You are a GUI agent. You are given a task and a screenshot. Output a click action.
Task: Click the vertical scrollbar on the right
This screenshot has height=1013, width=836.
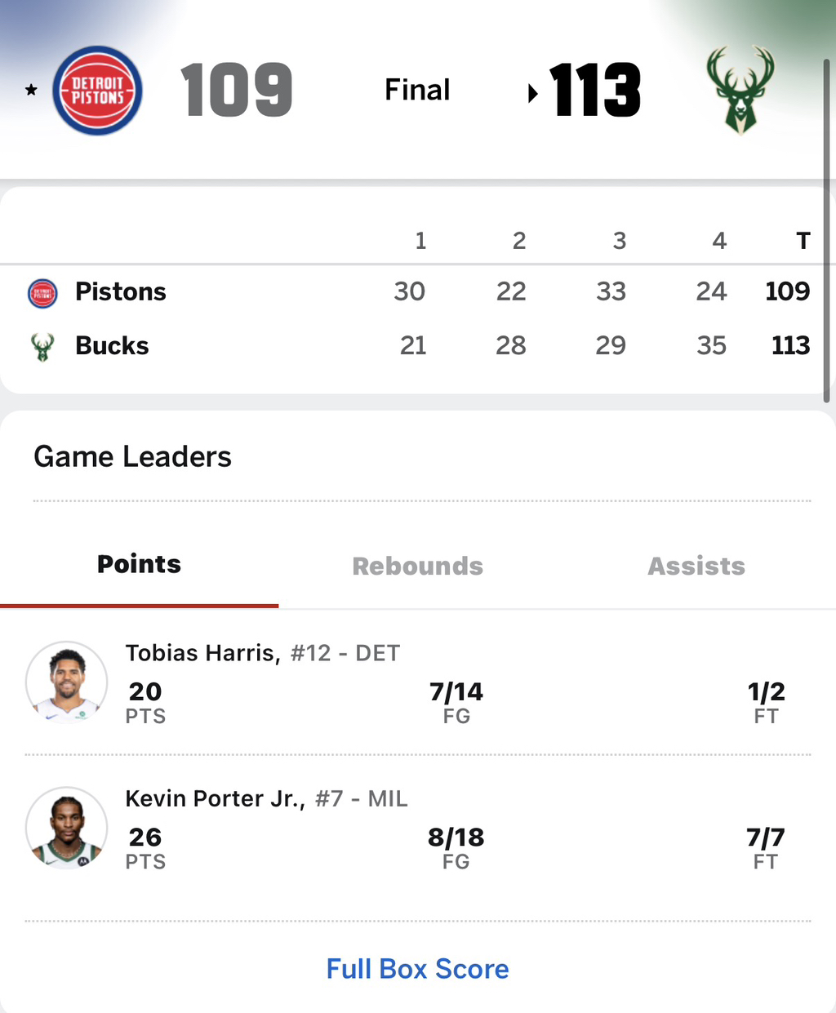point(826,229)
